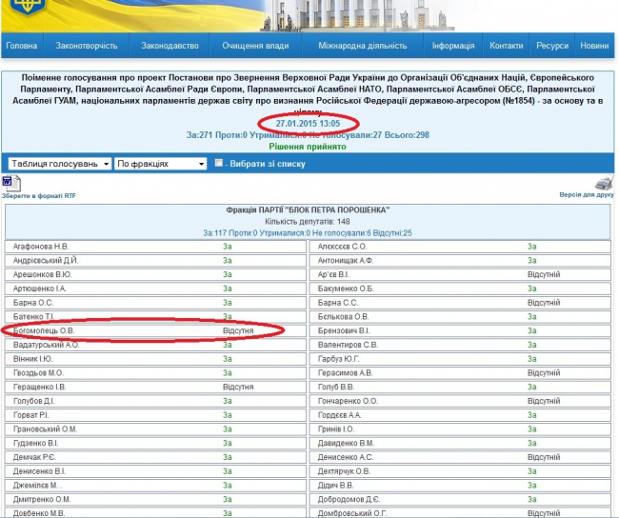619x518 pixels.
Task: Click the date '27.01.2015 13:05'
Action: pyautogui.click(x=309, y=124)
